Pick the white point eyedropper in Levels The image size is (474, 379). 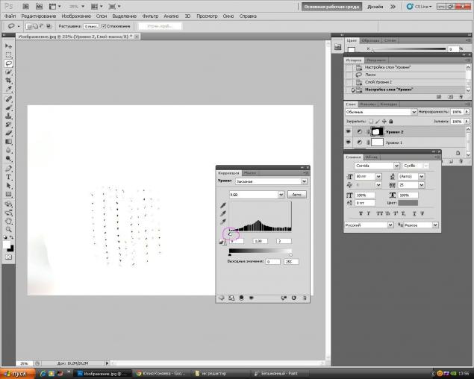(223, 222)
